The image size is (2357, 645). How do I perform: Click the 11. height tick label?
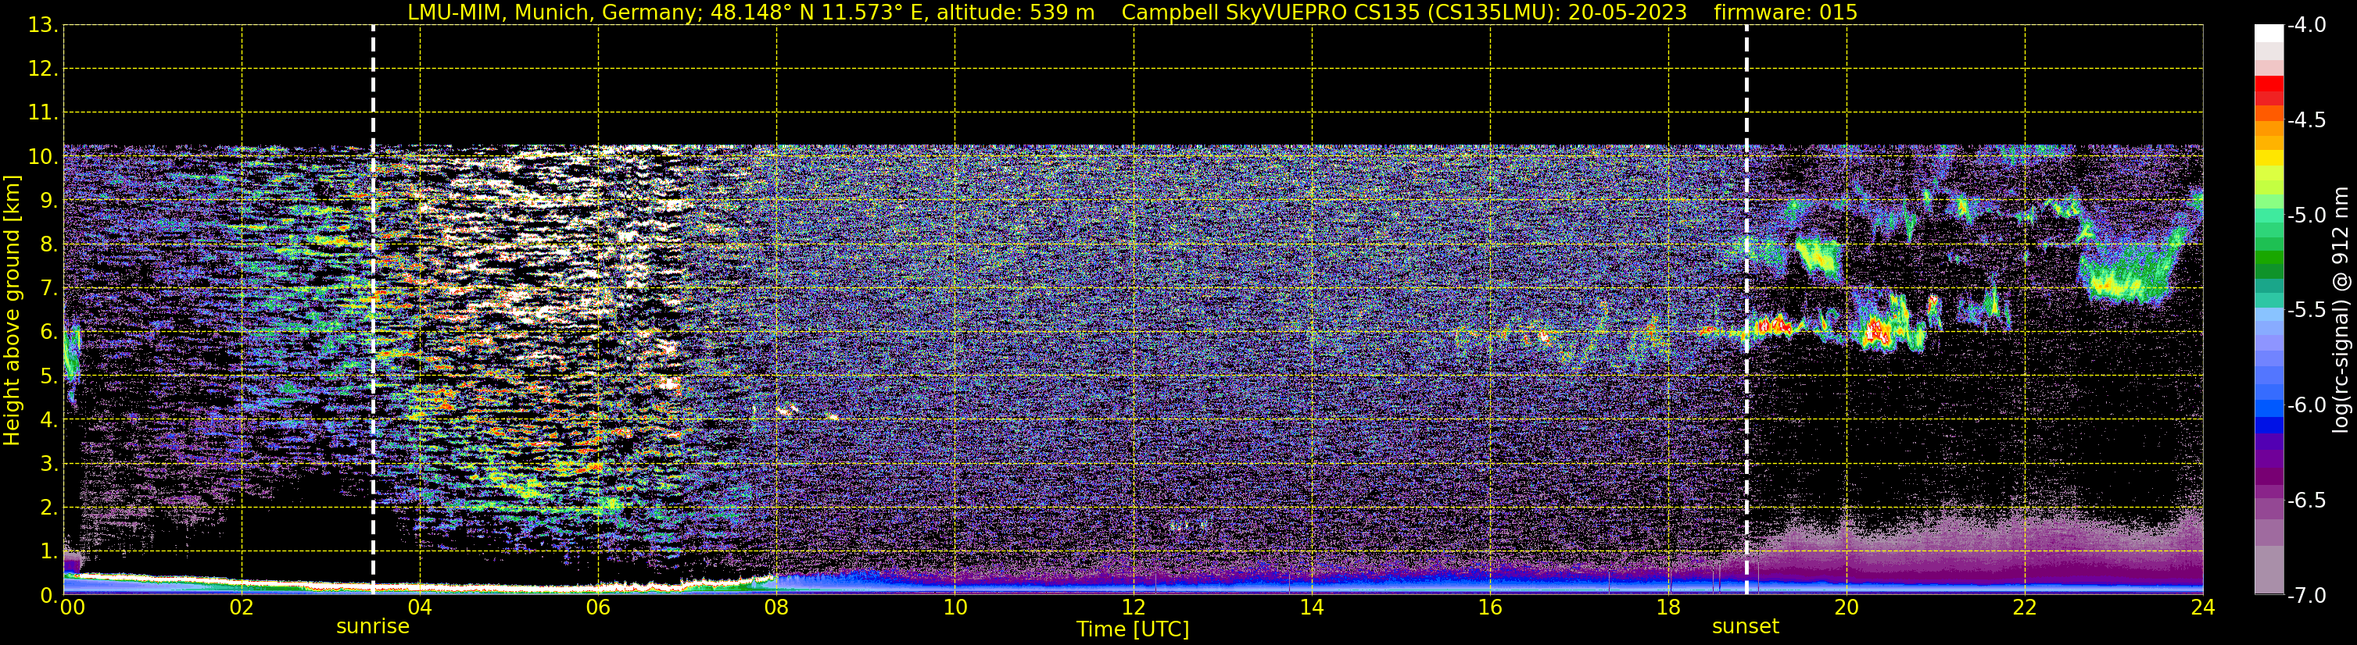[43, 112]
